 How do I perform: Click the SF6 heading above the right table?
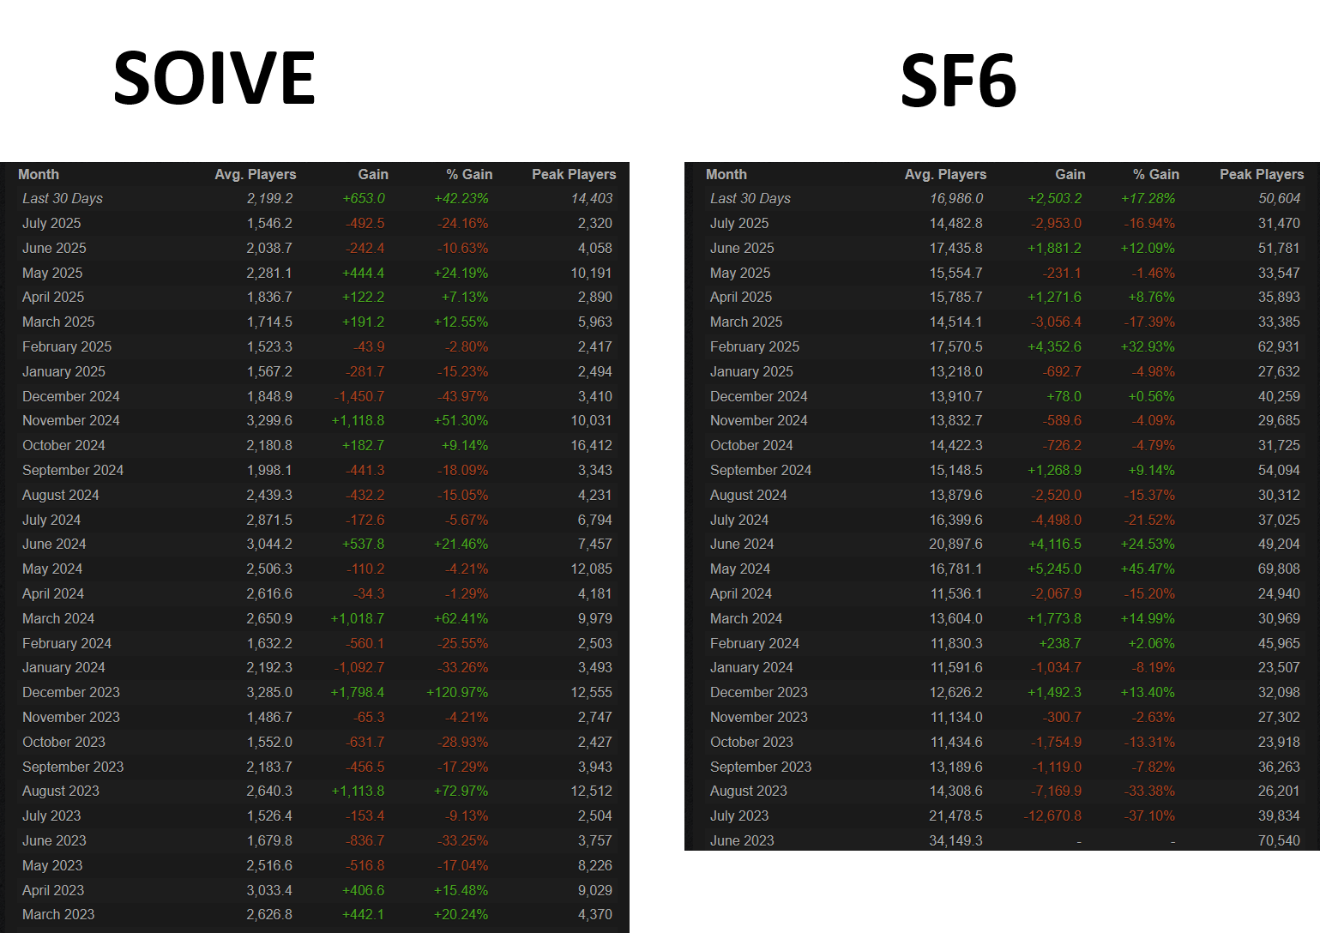pos(958,81)
